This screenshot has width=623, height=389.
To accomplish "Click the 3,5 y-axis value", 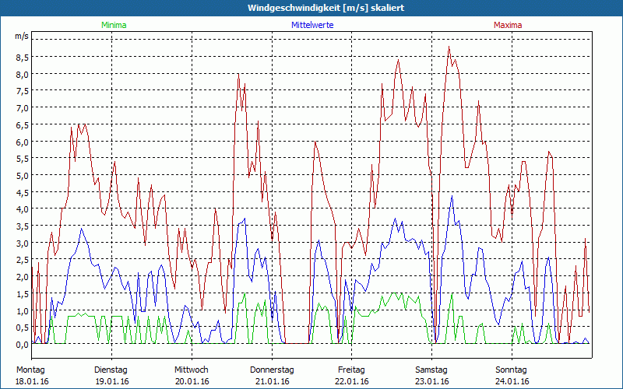I will tap(23, 226).
